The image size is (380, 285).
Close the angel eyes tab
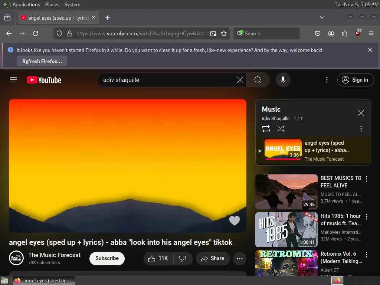pyautogui.click(x=94, y=18)
